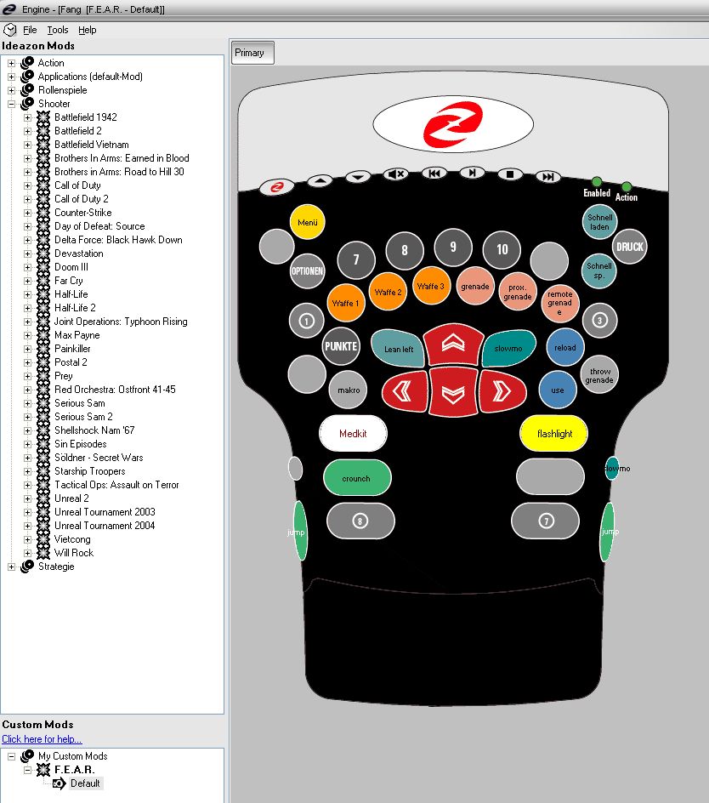Viewport: 709px width, 803px height.
Task: Click the Lean left key
Action: tap(398, 348)
